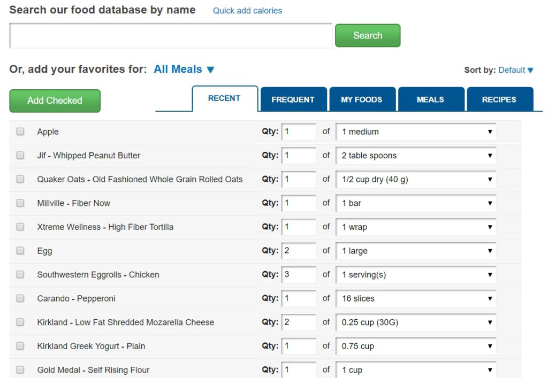Check the Millville Fiber Now checkbox
This screenshot has width=548, height=378.
pos(20,203)
